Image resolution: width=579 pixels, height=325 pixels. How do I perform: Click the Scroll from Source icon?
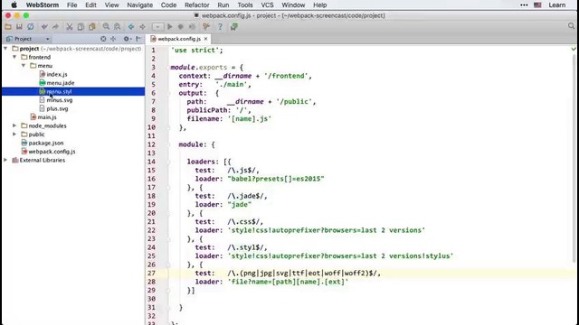pyautogui.click(x=103, y=39)
